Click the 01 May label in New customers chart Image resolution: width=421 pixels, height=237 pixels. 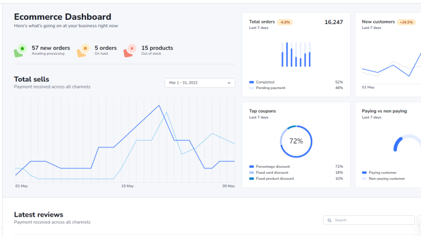click(368, 87)
